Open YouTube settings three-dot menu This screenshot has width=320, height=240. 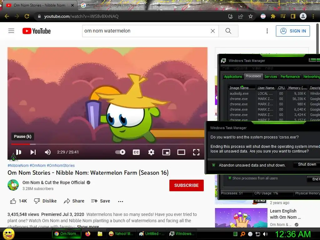click(267, 31)
